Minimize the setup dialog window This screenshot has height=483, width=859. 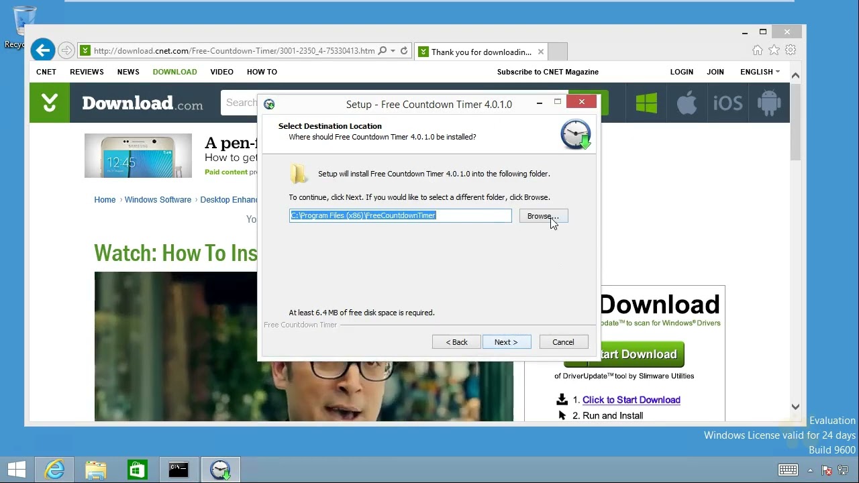tap(540, 103)
